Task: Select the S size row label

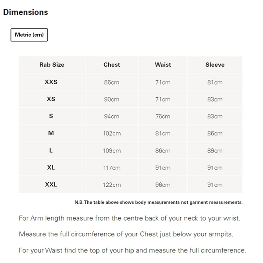Action: [51, 116]
